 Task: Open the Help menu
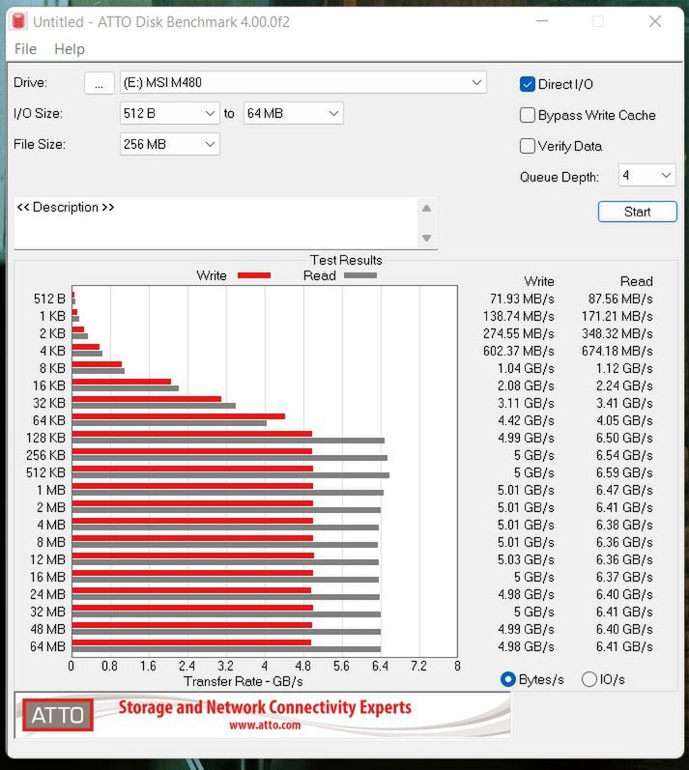(x=70, y=49)
